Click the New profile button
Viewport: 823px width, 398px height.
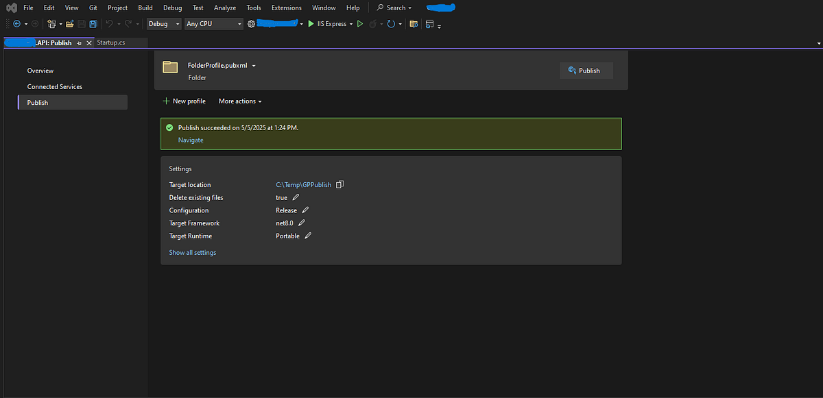coord(184,101)
